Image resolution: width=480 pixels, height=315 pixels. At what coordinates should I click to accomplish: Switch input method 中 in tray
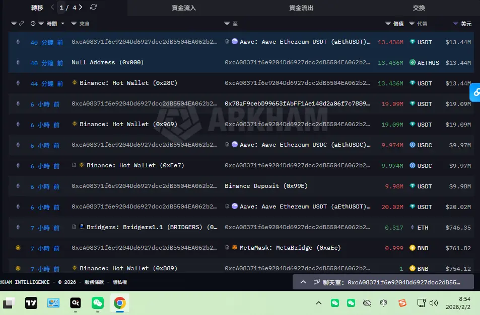pos(384,303)
